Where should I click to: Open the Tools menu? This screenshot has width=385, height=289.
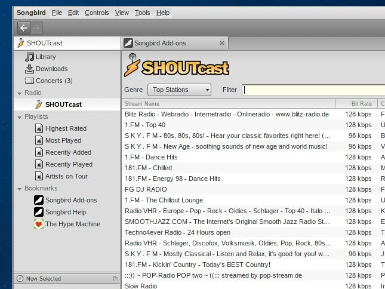tap(143, 13)
